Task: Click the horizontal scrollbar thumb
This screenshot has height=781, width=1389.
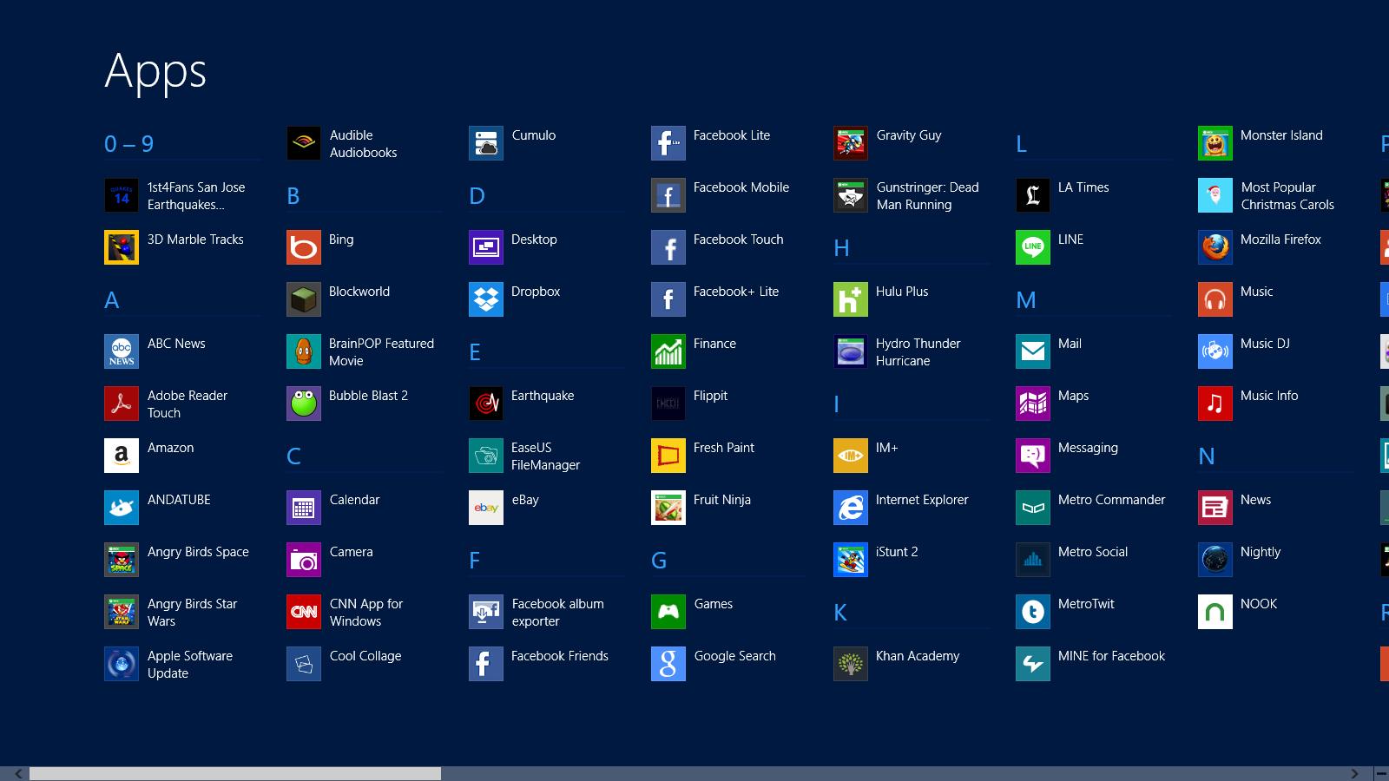Action: tap(235, 773)
